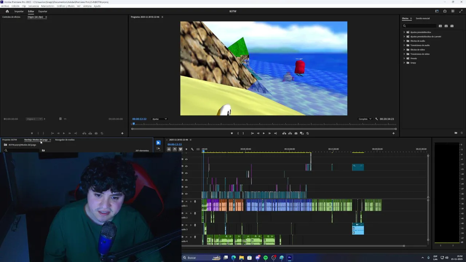Filter by accelerated effects in Effects panel

pos(440,26)
